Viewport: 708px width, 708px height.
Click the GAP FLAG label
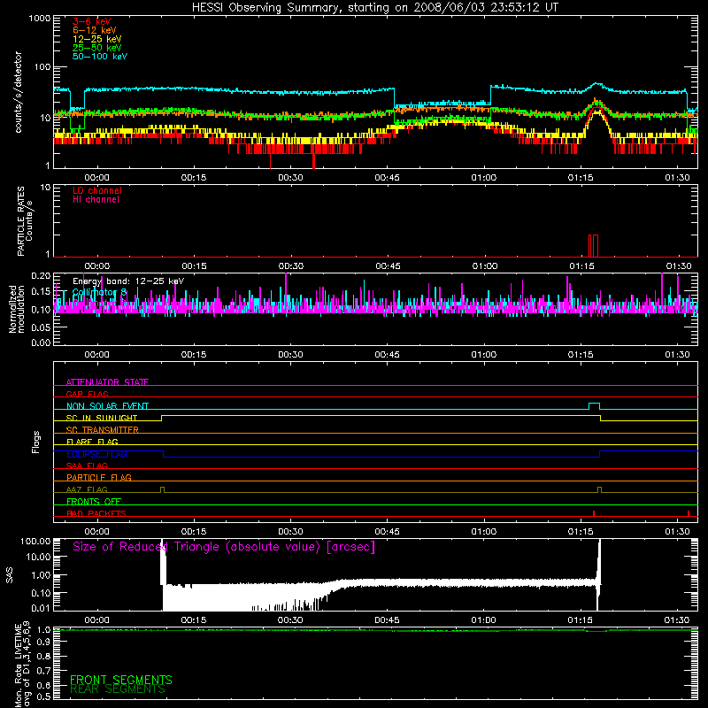pyautogui.click(x=87, y=394)
